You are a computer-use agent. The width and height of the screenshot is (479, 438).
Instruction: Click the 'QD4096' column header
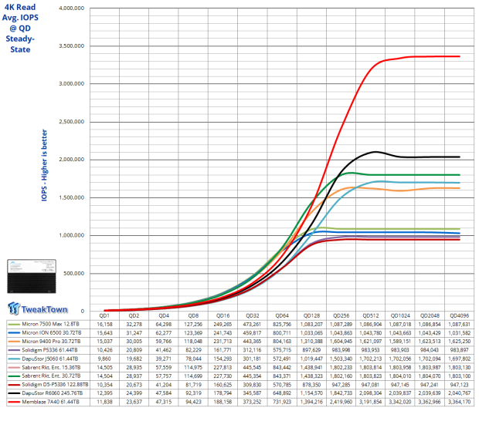[459, 315]
